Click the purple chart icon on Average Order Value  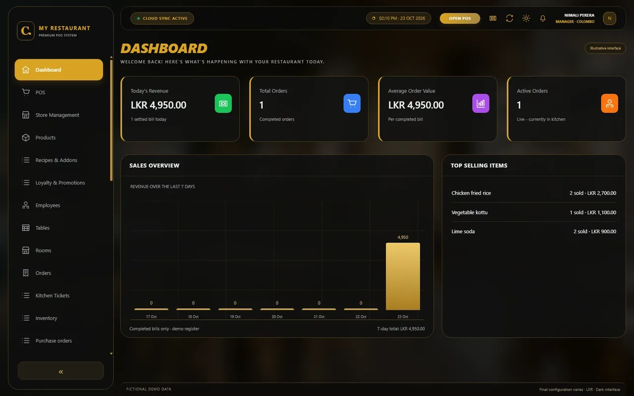click(481, 103)
